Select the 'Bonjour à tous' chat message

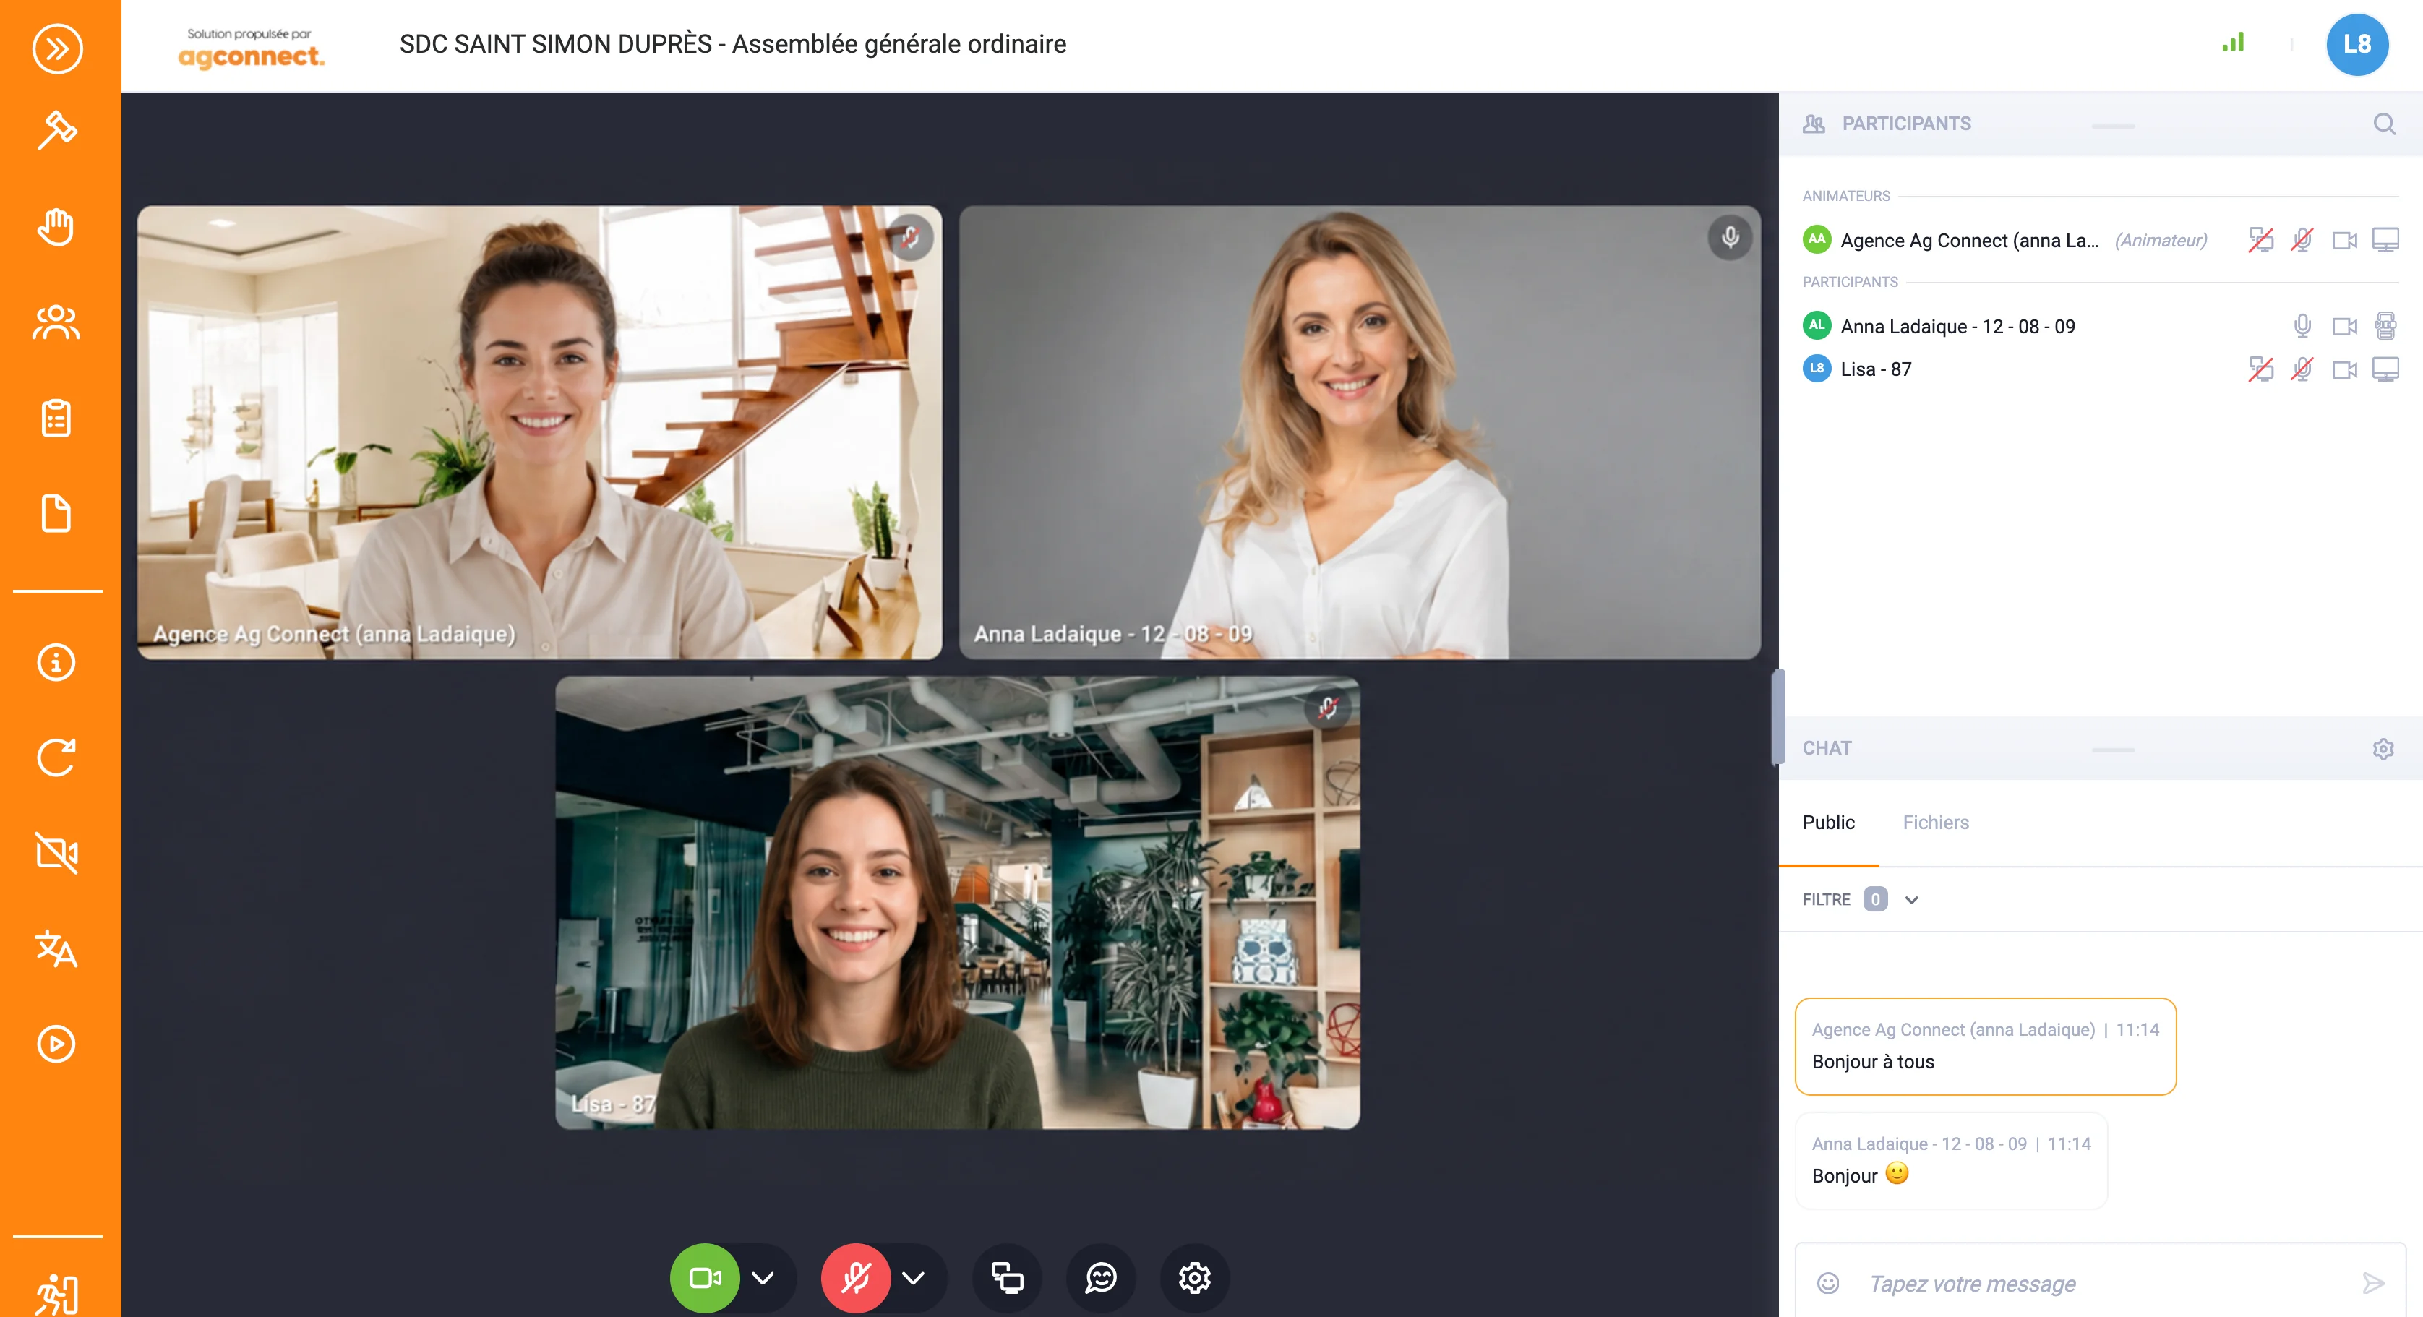(1985, 1046)
